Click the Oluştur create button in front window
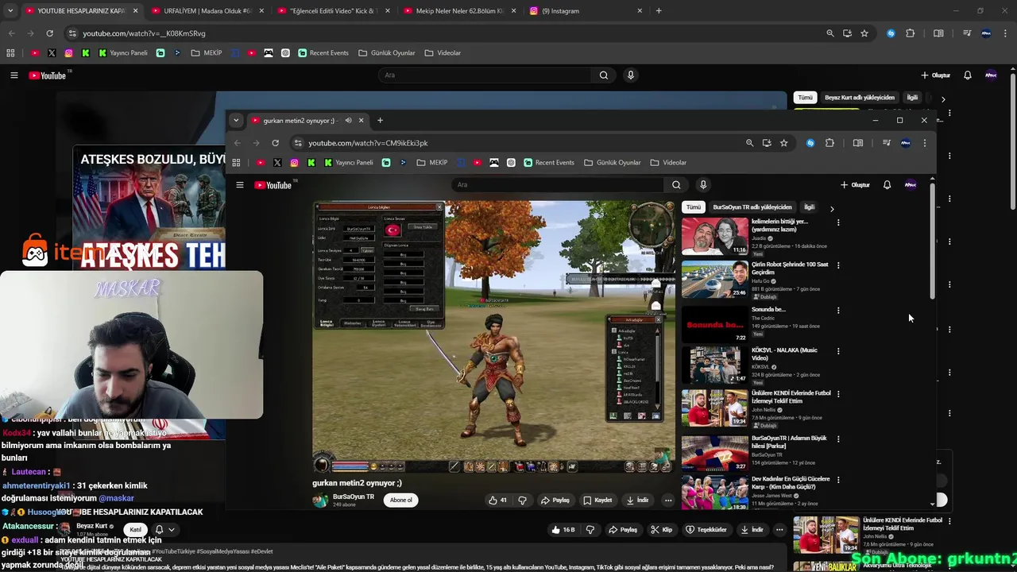 point(855,185)
